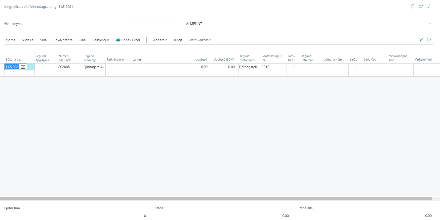Open lookup ellipsis for Heiti keyrslu

coord(429,24)
